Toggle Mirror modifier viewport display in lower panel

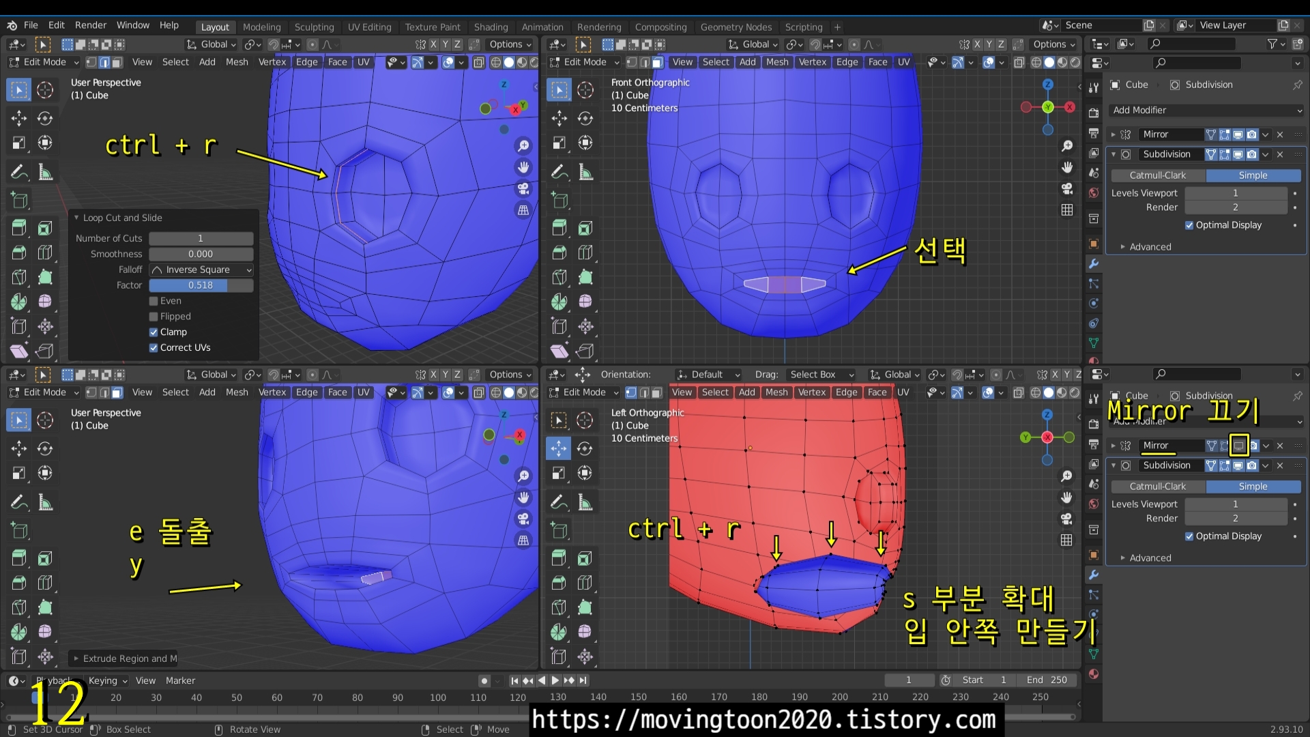[1238, 446]
